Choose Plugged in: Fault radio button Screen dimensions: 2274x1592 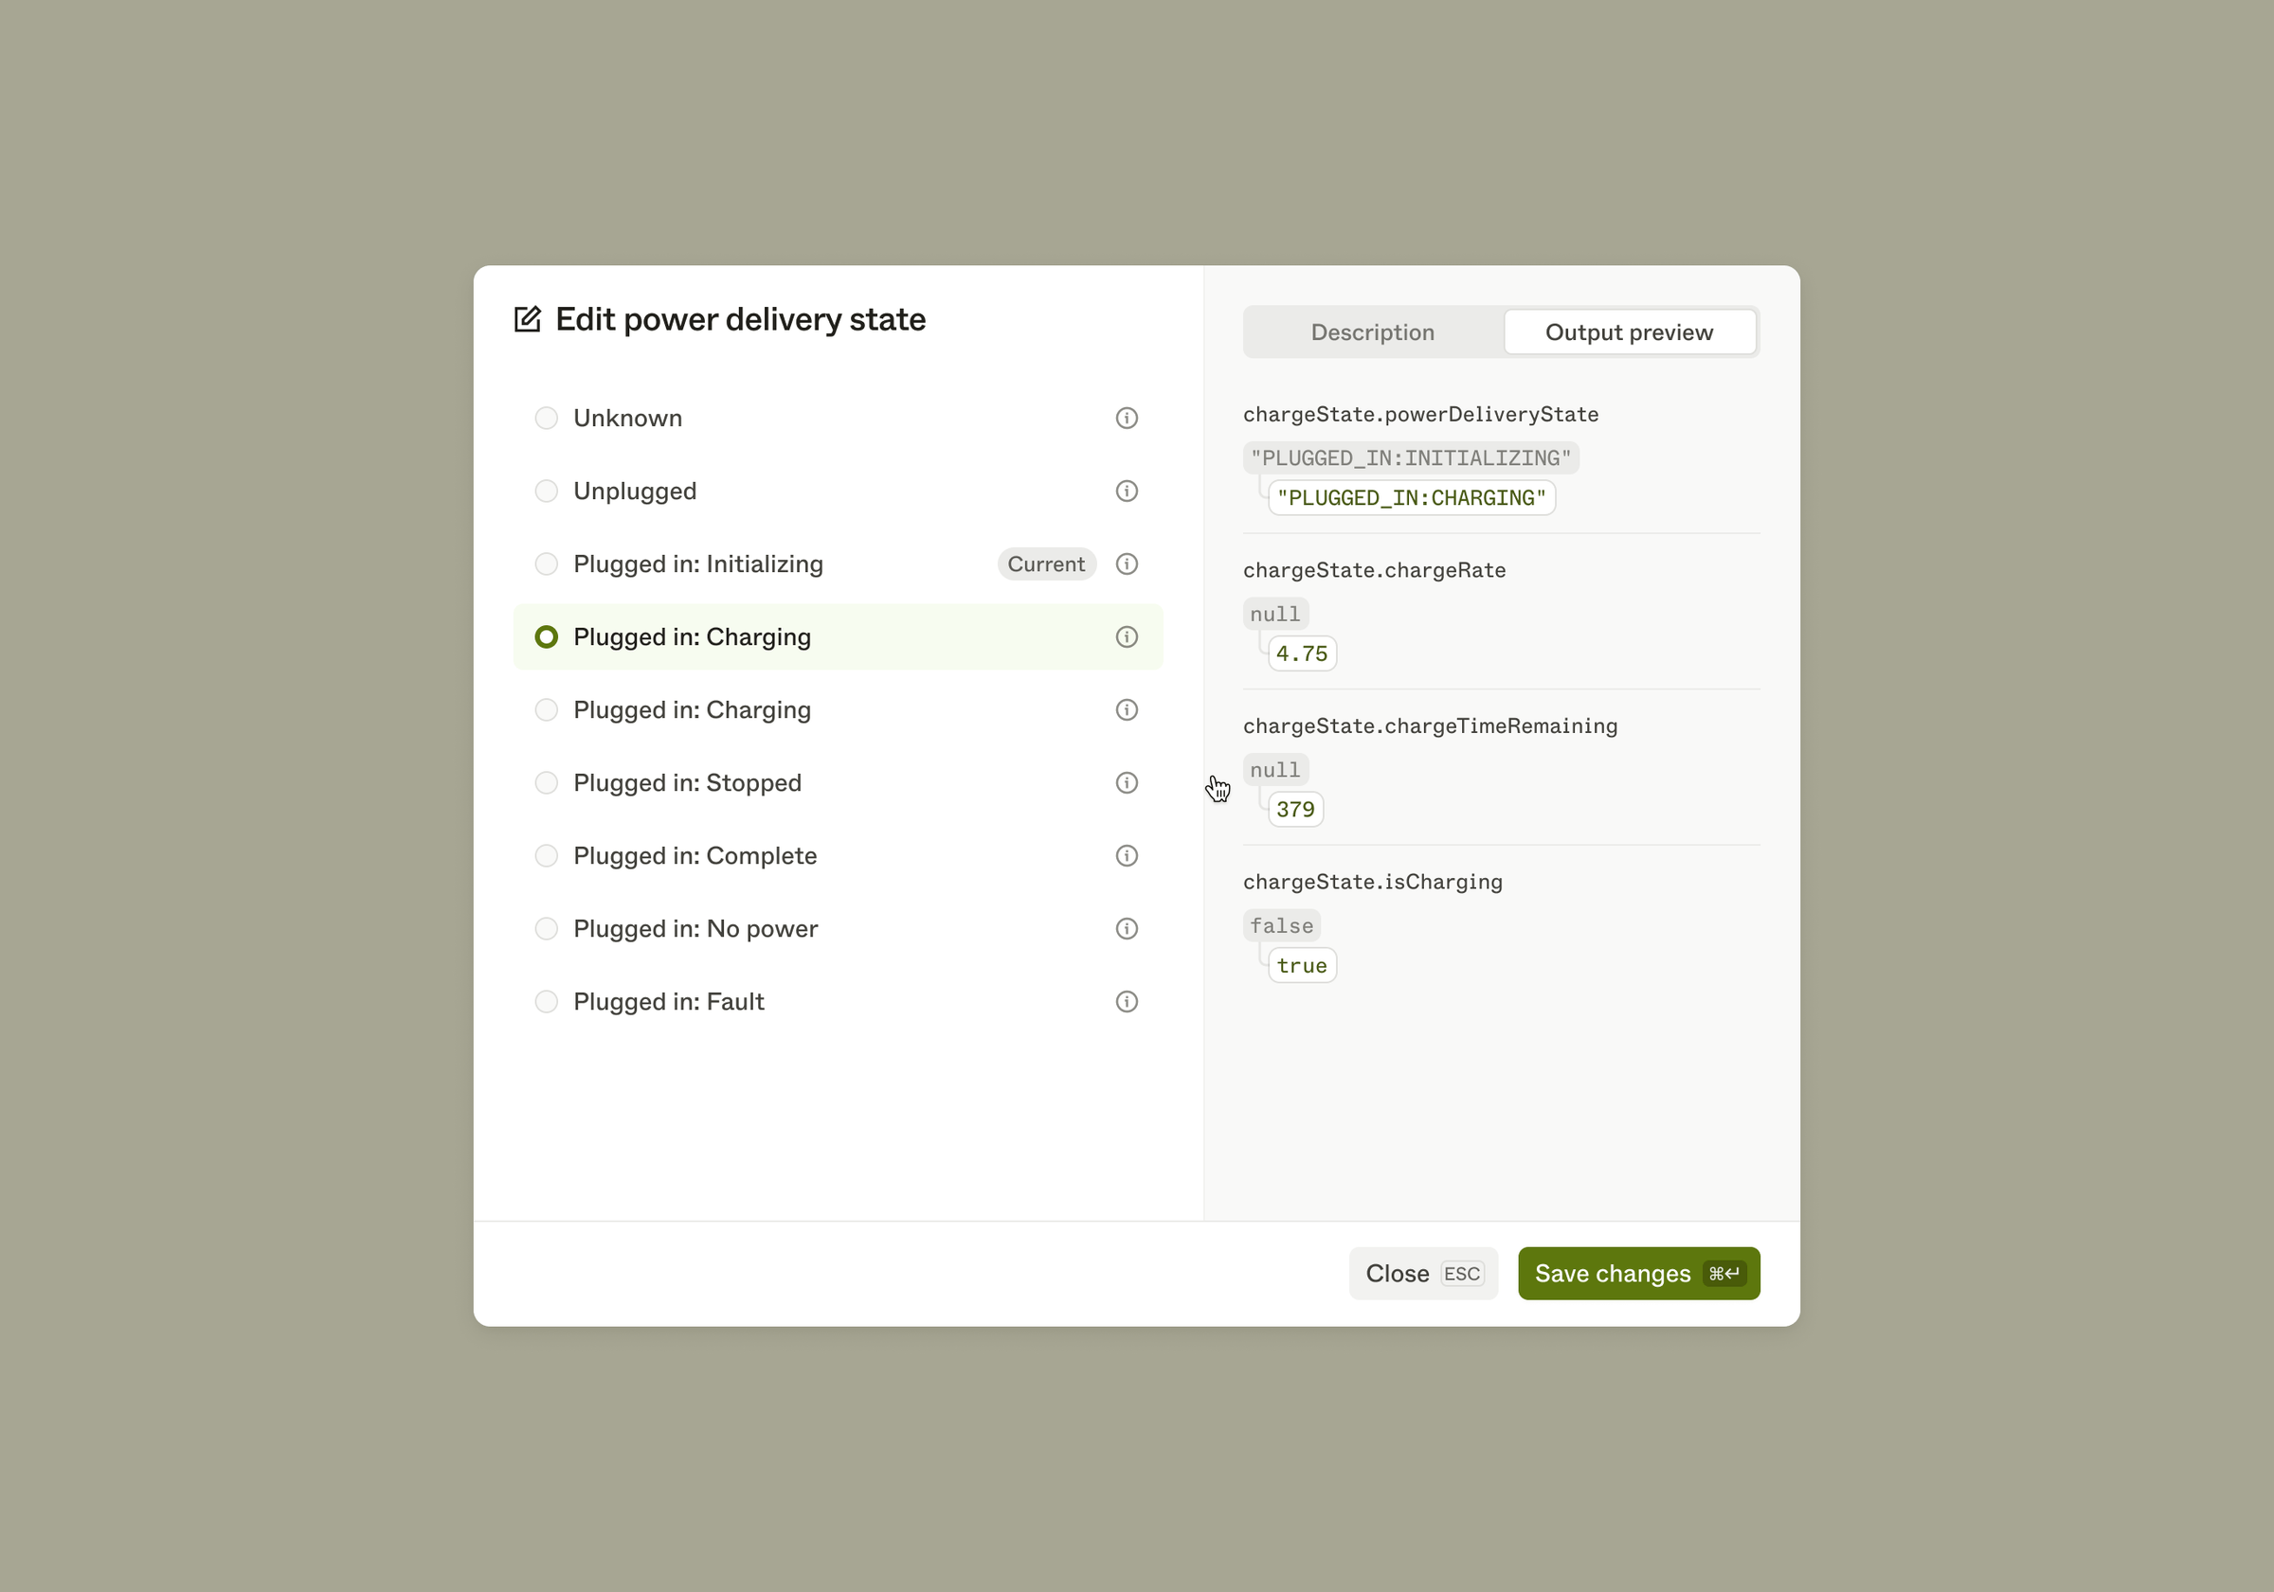547,1002
